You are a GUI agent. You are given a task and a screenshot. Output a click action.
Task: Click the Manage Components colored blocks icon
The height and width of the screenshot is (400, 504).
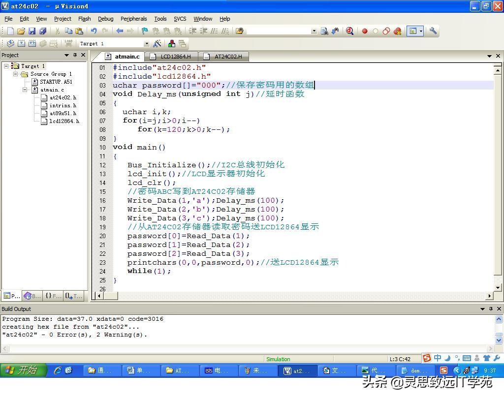click(172, 44)
